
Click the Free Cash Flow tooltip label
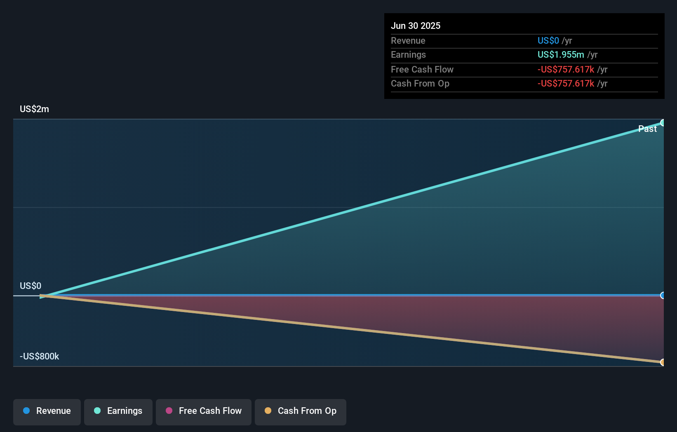coord(422,69)
